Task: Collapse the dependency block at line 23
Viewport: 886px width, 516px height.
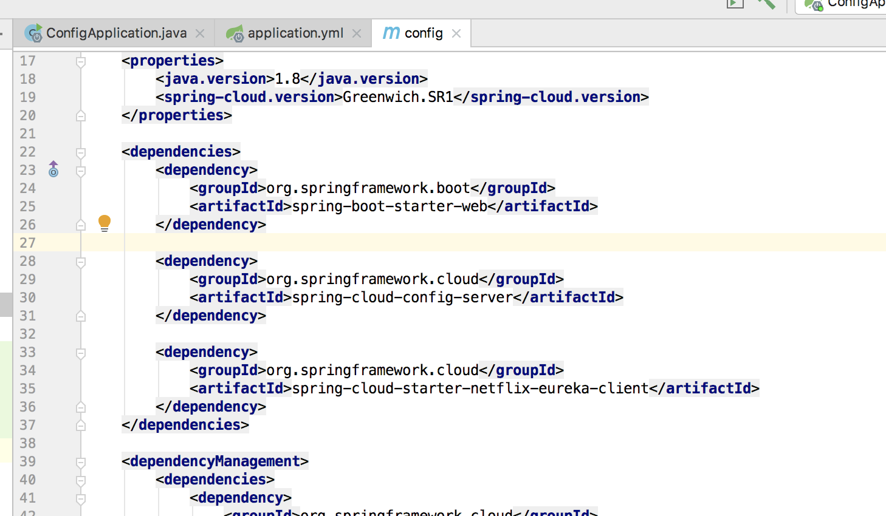Action: click(81, 171)
